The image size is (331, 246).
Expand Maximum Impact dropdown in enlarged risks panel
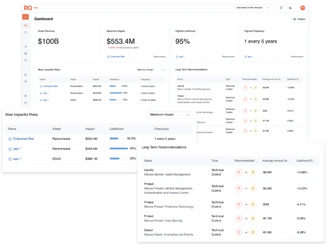[169, 115]
